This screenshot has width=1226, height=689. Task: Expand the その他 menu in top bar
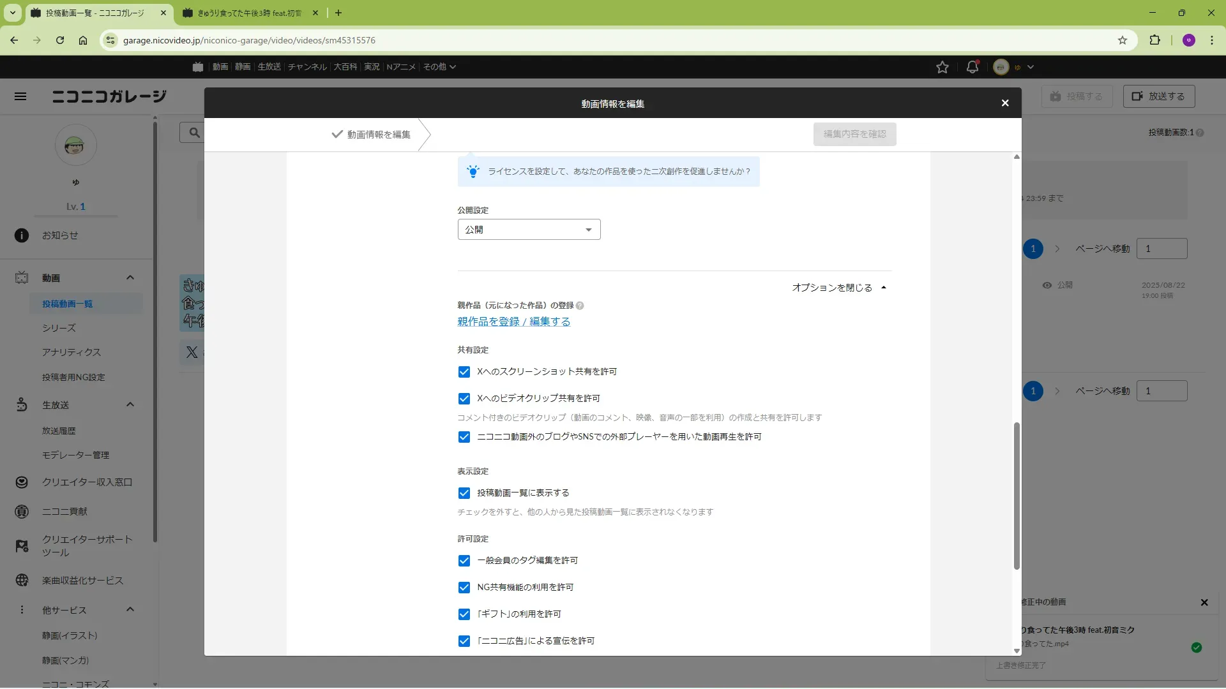pyautogui.click(x=439, y=67)
